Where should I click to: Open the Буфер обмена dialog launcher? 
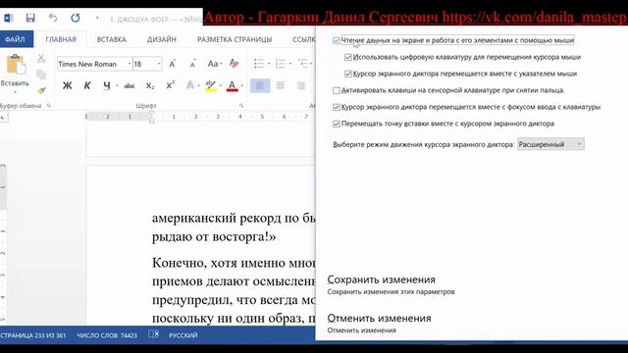pyautogui.click(x=48, y=106)
